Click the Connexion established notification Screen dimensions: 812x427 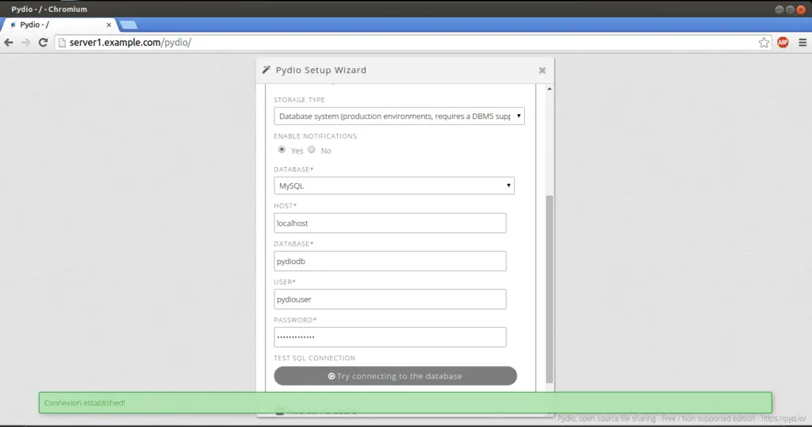(405, 402)
